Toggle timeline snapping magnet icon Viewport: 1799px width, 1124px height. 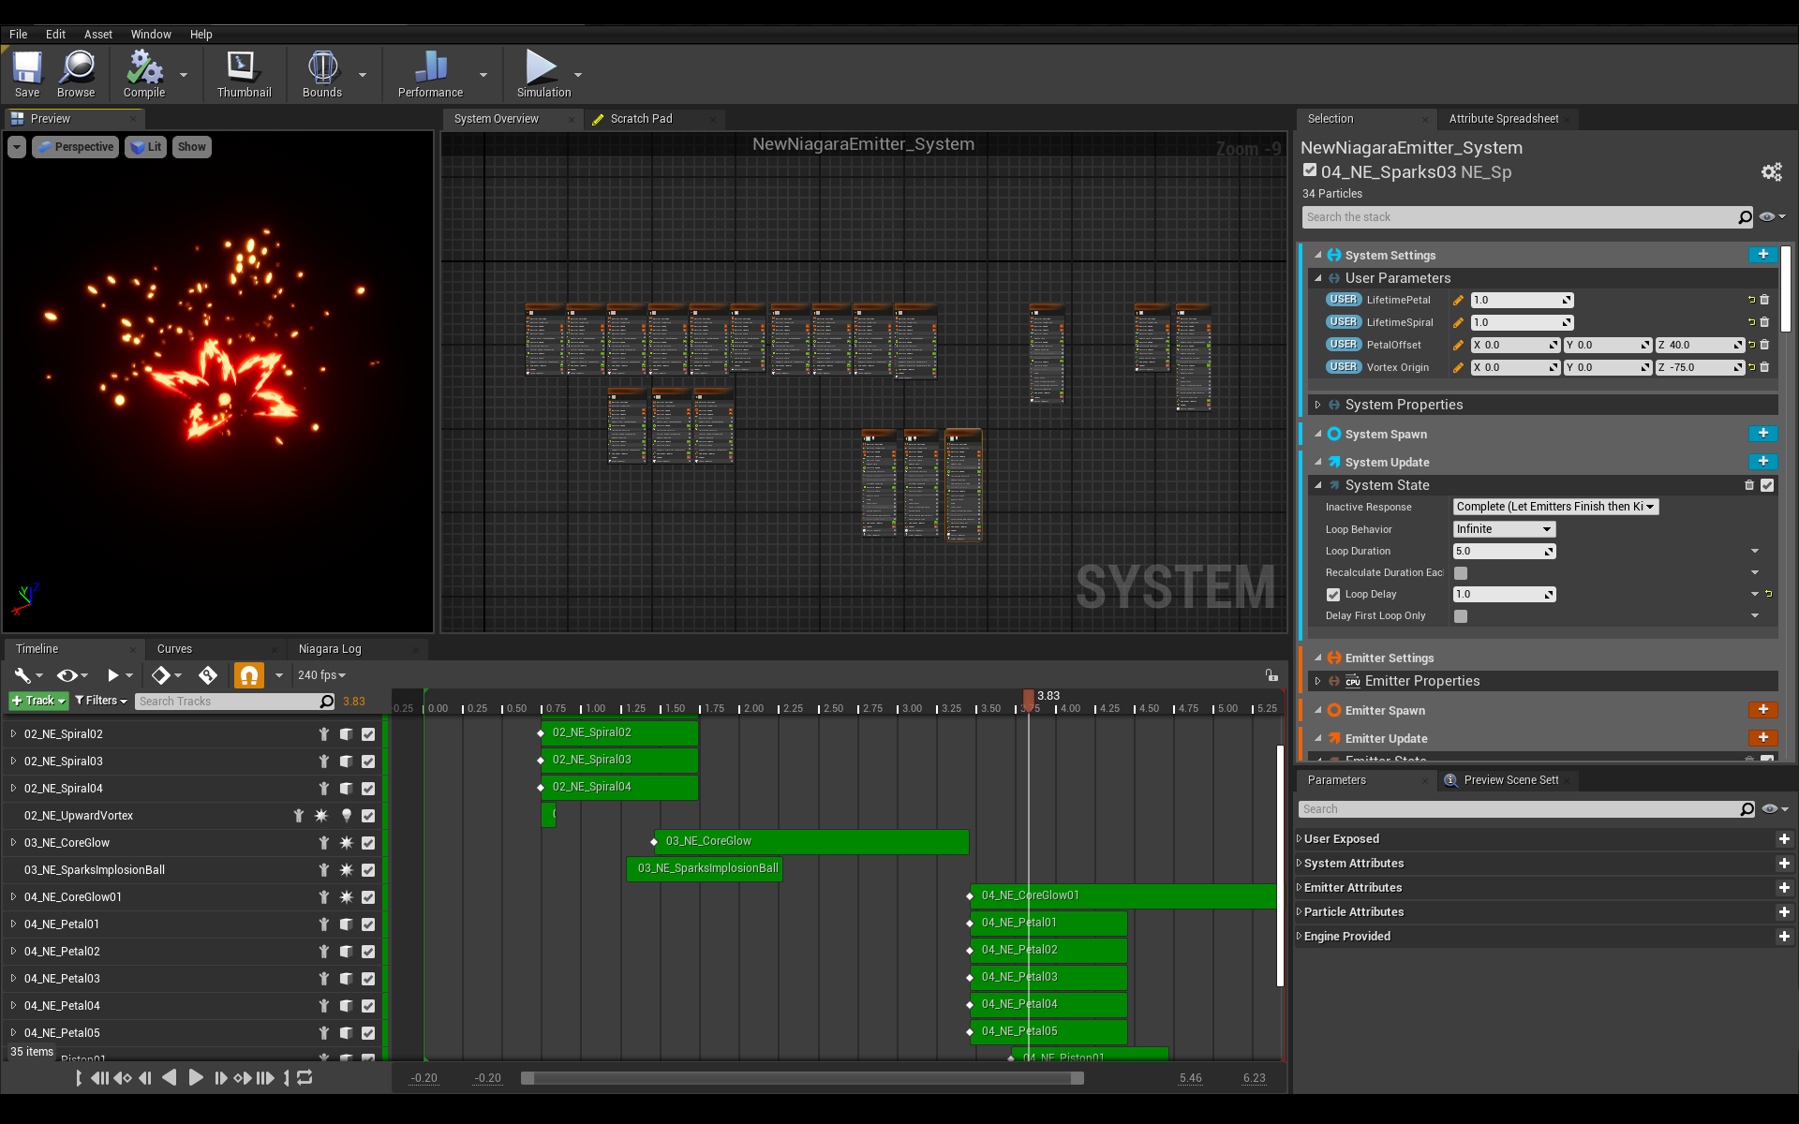tap(249, 675)
